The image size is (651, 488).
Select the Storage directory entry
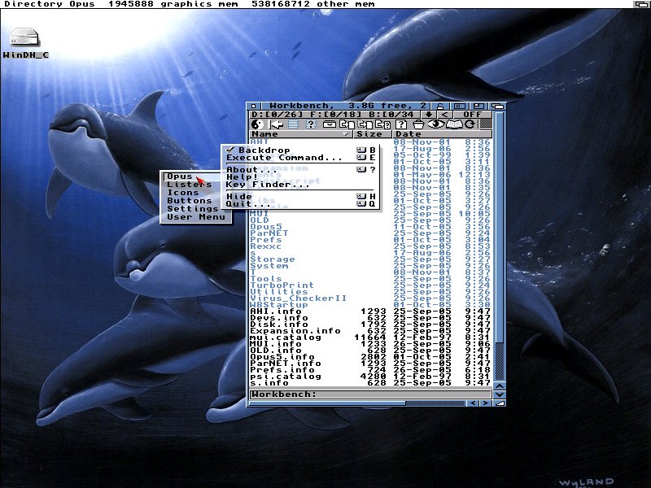click(370, 259)
